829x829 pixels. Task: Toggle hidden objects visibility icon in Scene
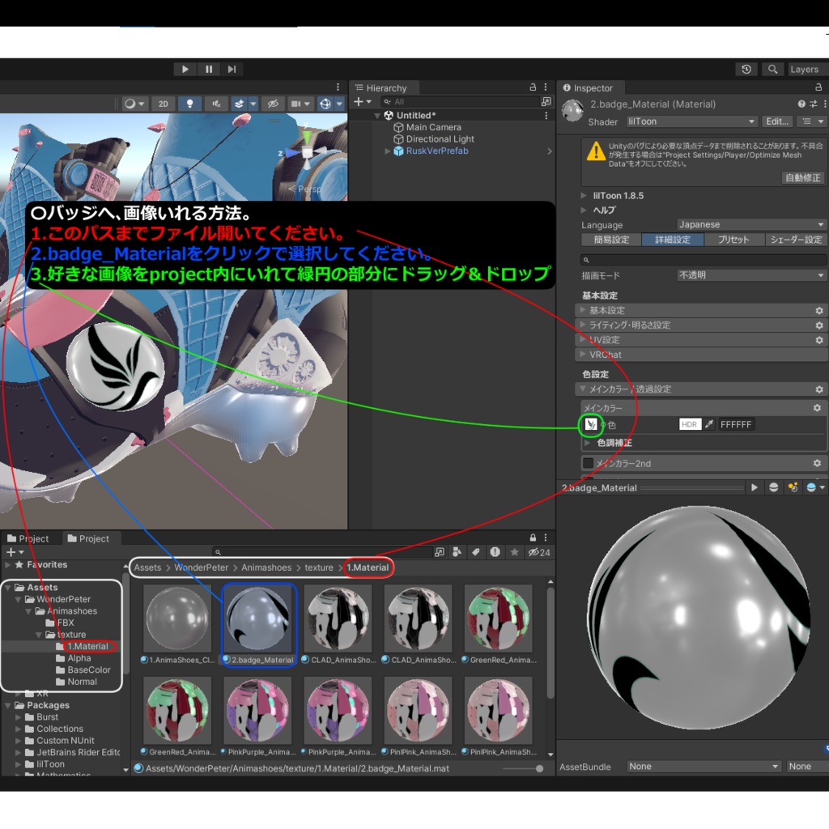[x=273, y=104]
